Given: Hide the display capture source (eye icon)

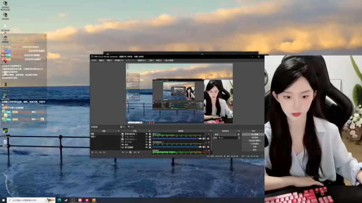Looking at the screenshot, I should tap(146, 148).
